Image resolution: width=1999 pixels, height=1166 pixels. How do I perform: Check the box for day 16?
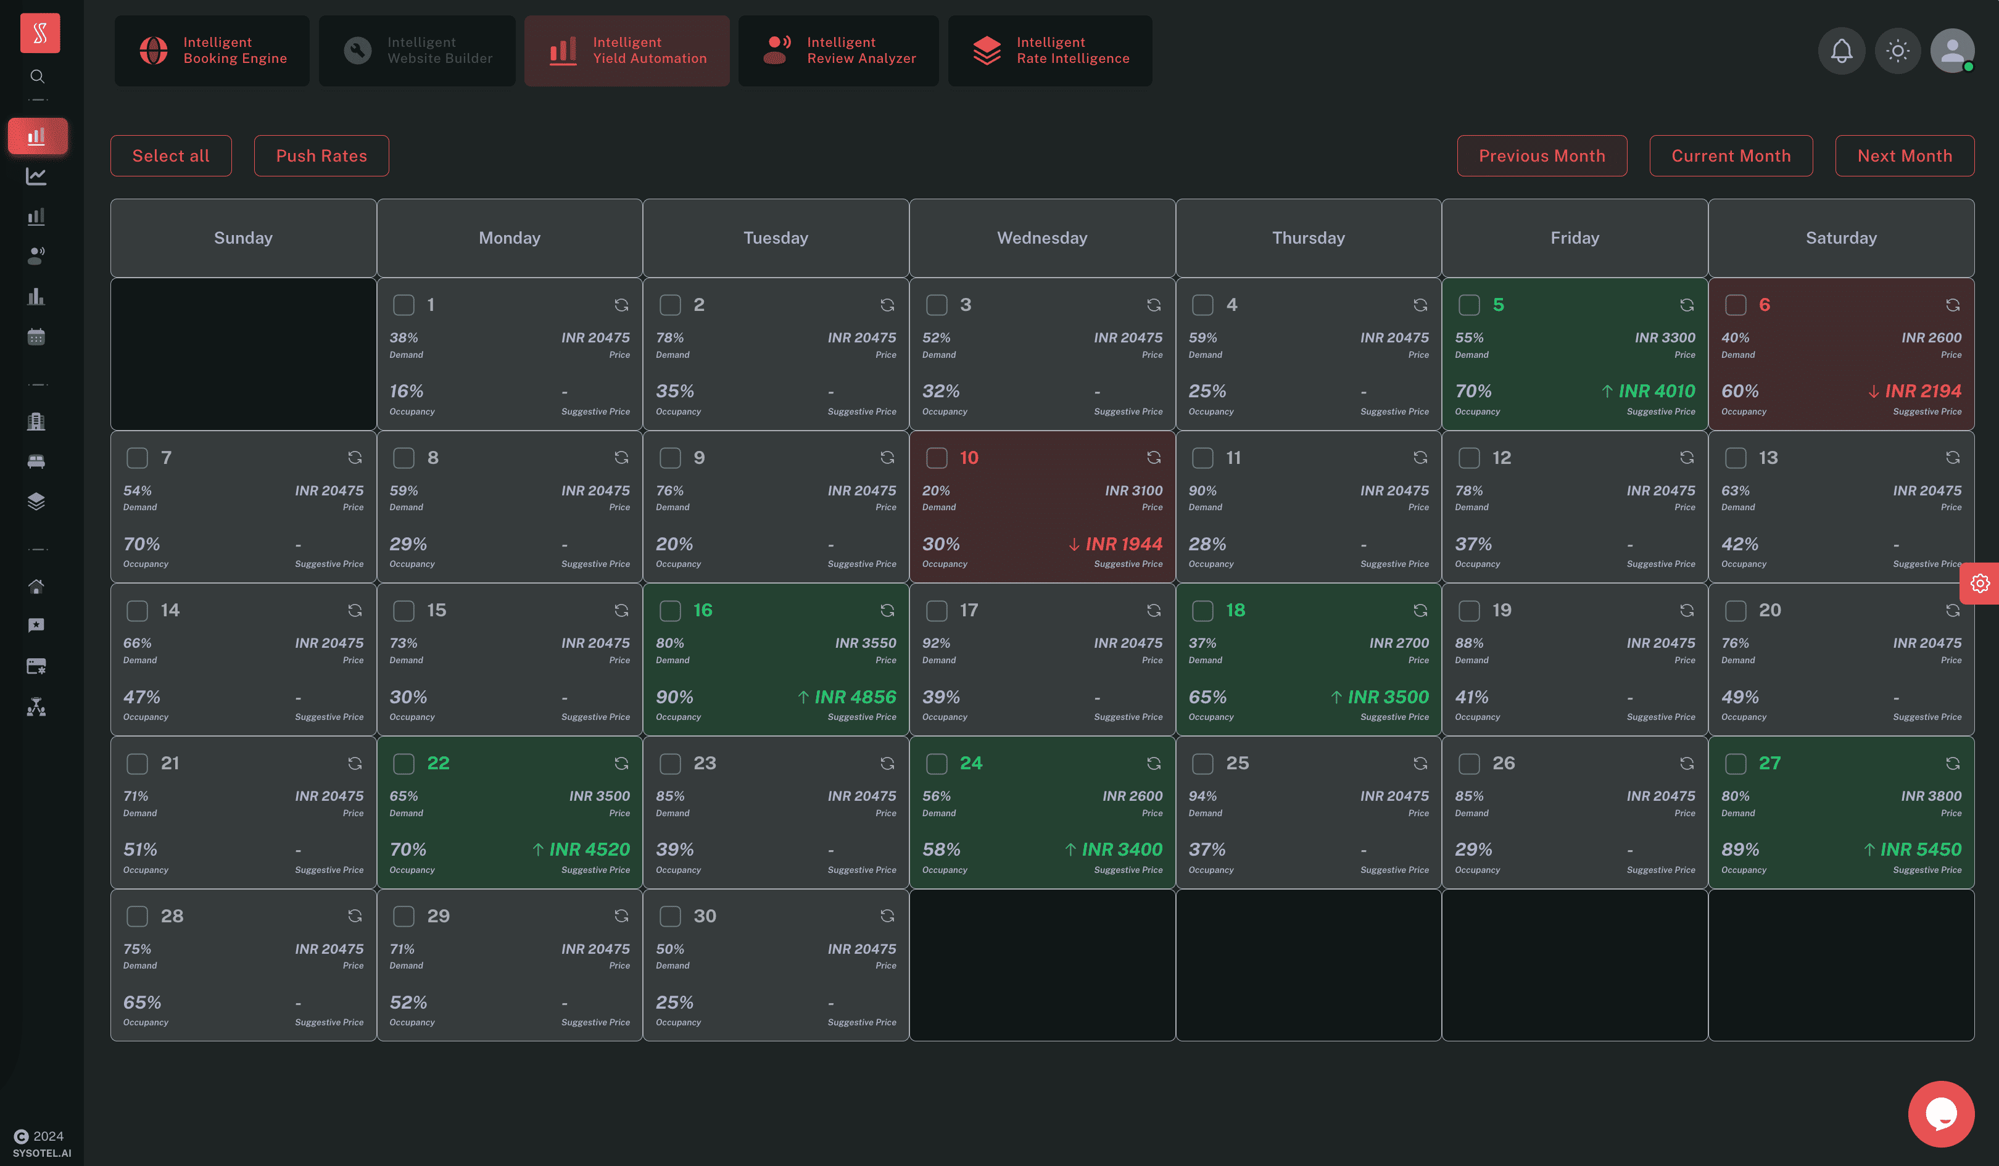pyautogui.click(x=670, y=610)
